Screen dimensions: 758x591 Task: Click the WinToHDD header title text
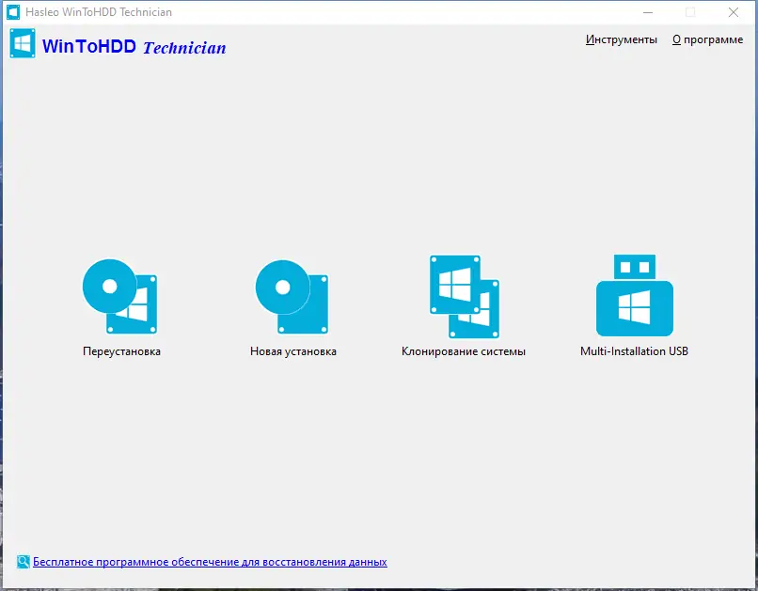90,47
